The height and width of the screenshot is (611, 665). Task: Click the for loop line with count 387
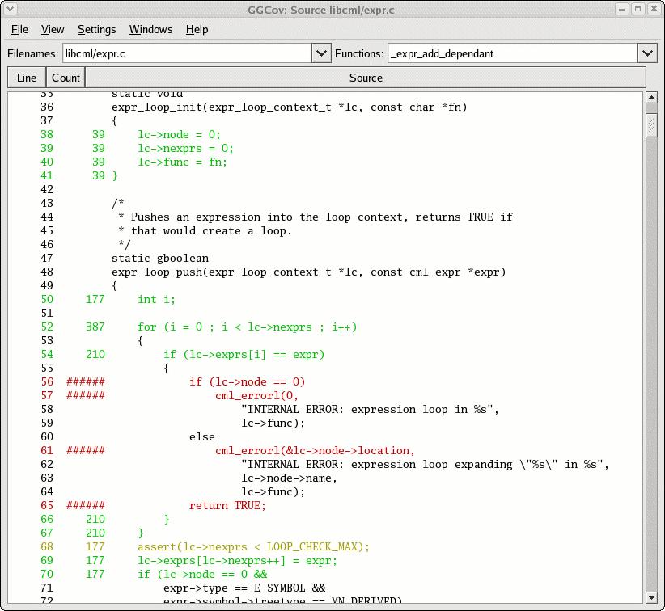(x=248, y=327)
